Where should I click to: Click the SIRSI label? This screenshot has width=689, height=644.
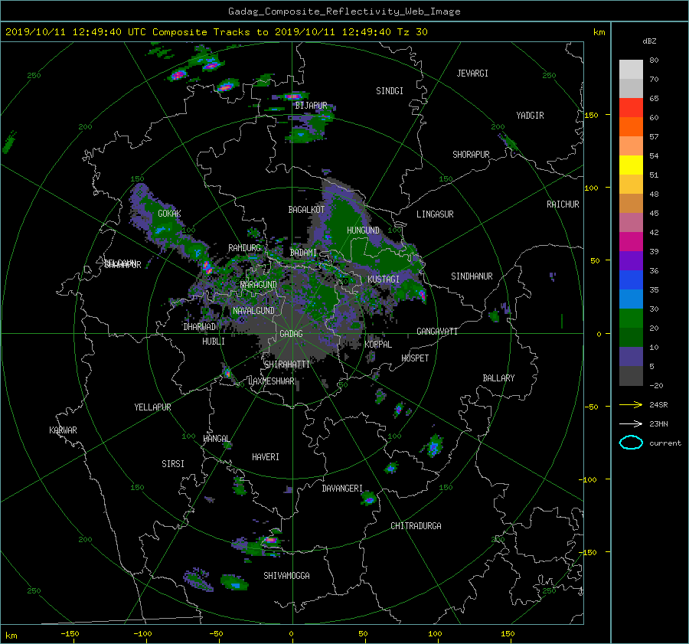173,464
